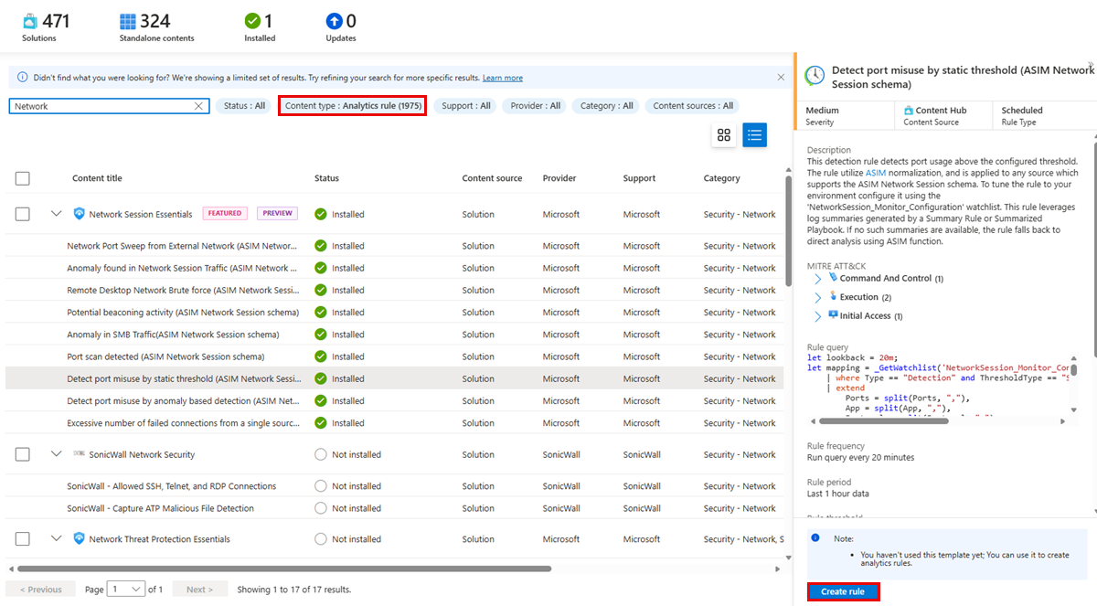Select Potential beaconing activity rule row
This screenshot has width=1097, height=606.
395,313
